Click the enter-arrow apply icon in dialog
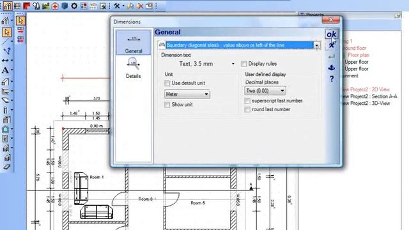This screenshot has height=230, width=409. tap(332, 57)
